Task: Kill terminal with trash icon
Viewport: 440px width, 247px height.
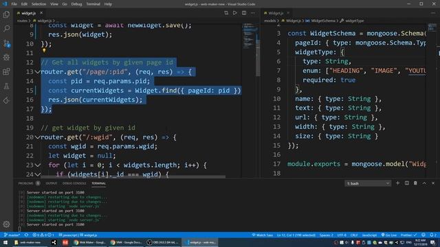Action: [415, 183]
